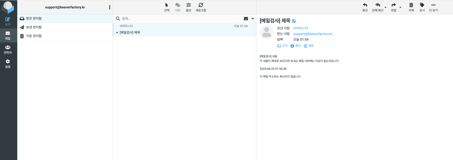
Task: Click the threads (대화) toolbar icon
Action: click(178, 7)
